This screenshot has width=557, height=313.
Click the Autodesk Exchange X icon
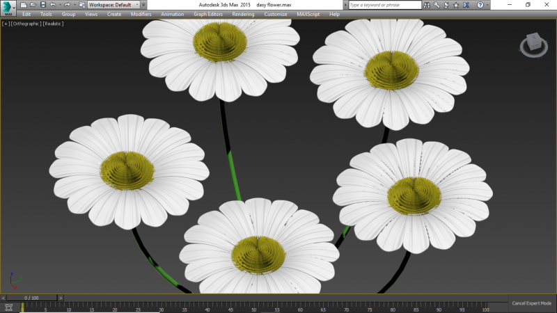coord(466,5)
